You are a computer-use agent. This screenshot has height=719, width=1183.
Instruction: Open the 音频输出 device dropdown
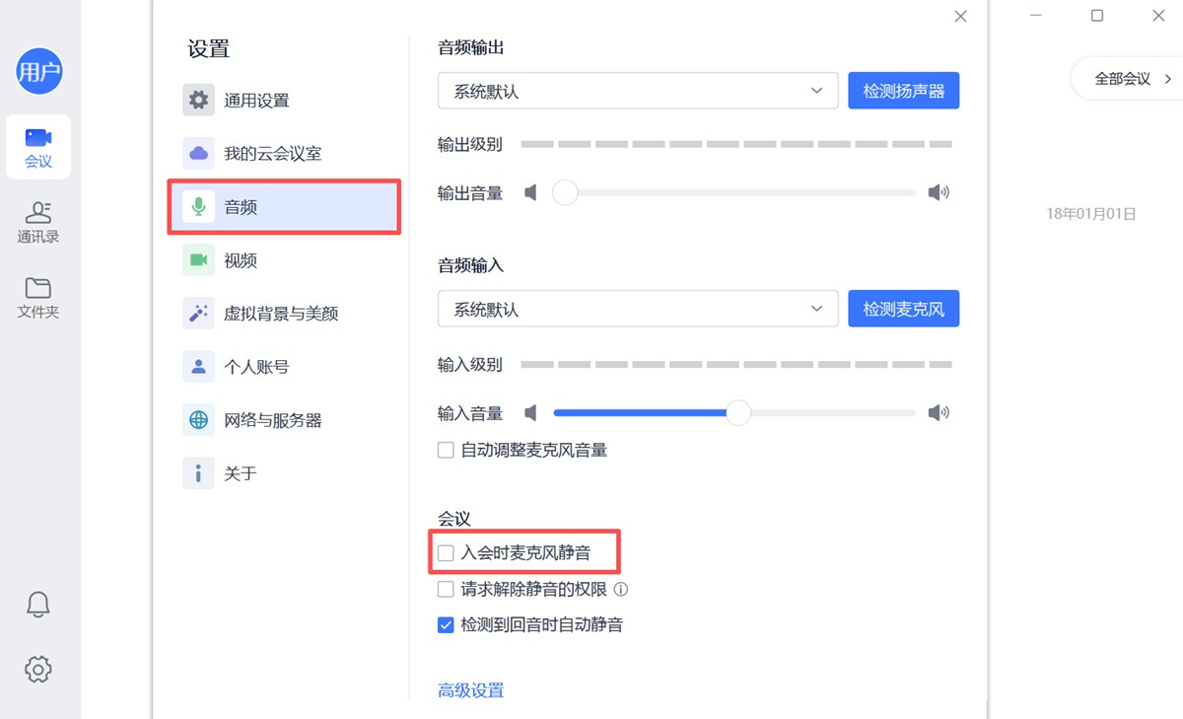click(638, 90)
